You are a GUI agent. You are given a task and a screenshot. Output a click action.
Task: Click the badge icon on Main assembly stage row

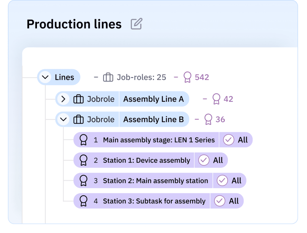pyautogui.click(x=84, y=140)
